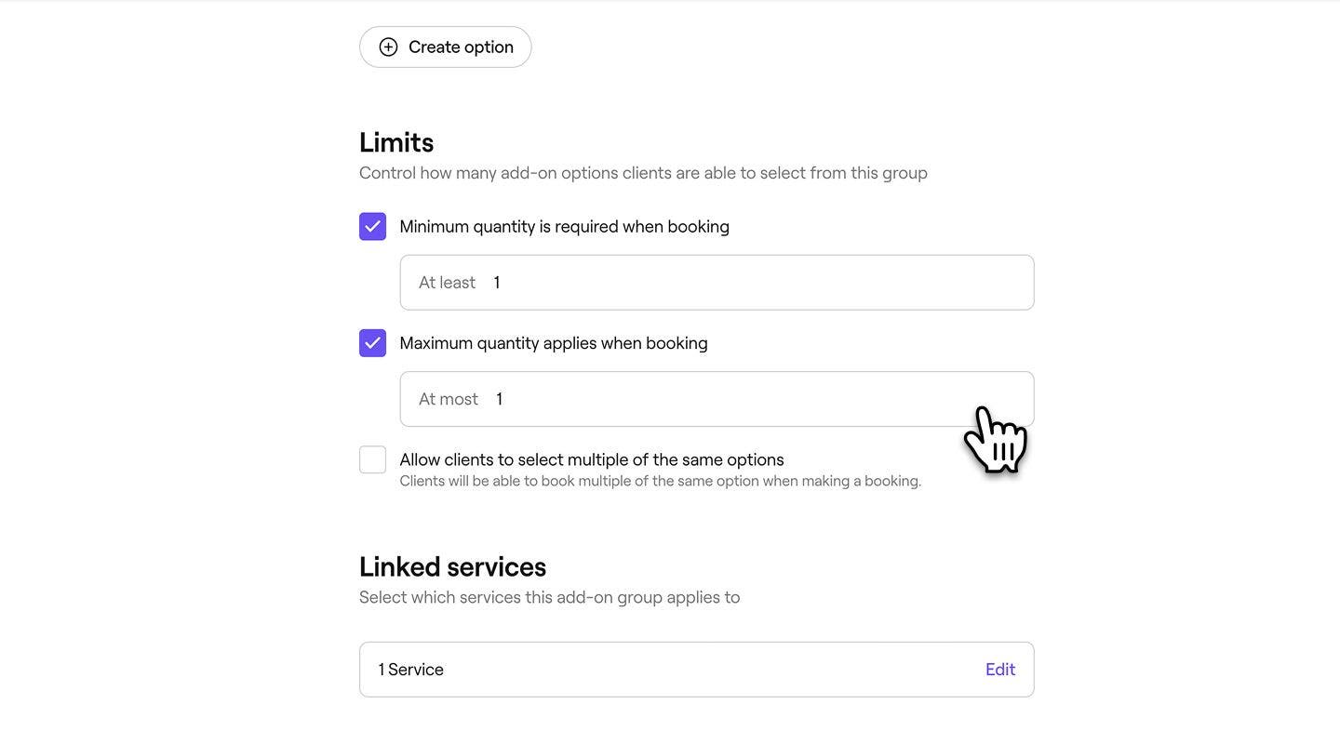This screenshot has height=744, width=1340.
Task: Click the Create option button label
Action: point(461,46)
